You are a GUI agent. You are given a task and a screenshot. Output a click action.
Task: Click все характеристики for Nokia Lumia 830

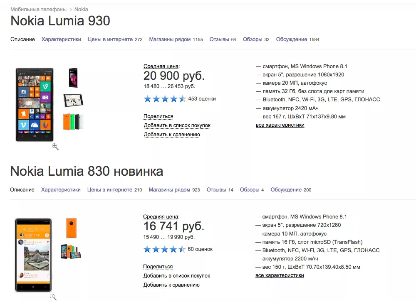point(280,275)
